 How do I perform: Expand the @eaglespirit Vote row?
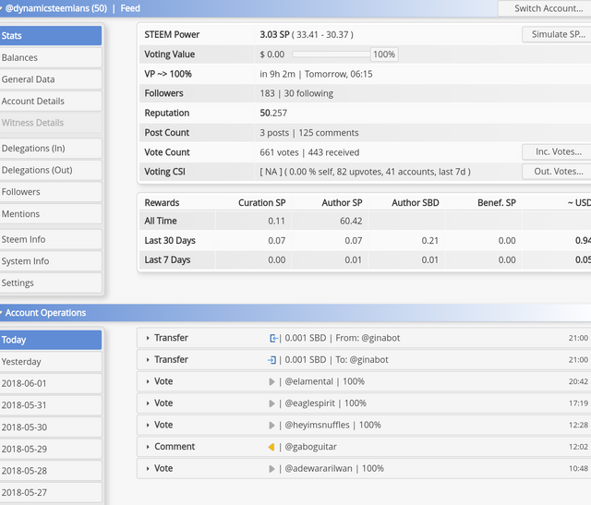[x=148, y=403]
